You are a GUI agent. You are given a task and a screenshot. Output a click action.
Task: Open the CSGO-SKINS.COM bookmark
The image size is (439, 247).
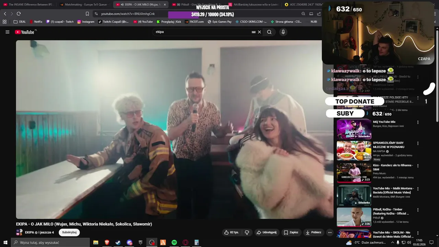(251, 22)
